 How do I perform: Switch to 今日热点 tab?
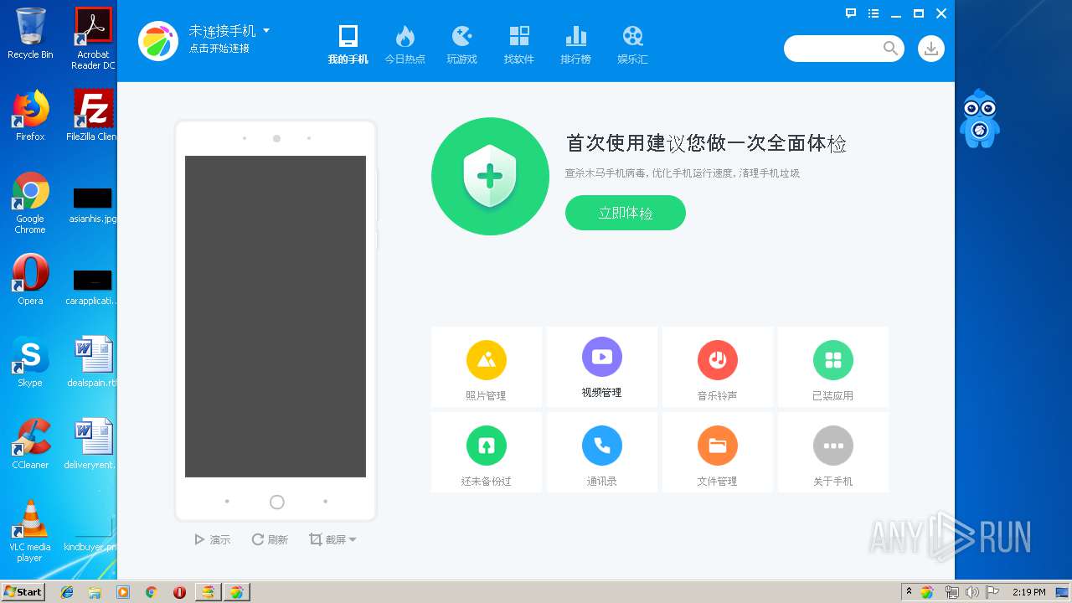click(405, 44)
